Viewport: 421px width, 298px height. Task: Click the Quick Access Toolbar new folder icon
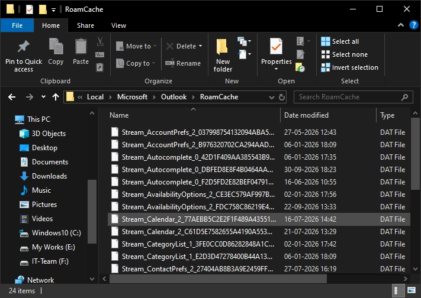[x=43, y=9]
